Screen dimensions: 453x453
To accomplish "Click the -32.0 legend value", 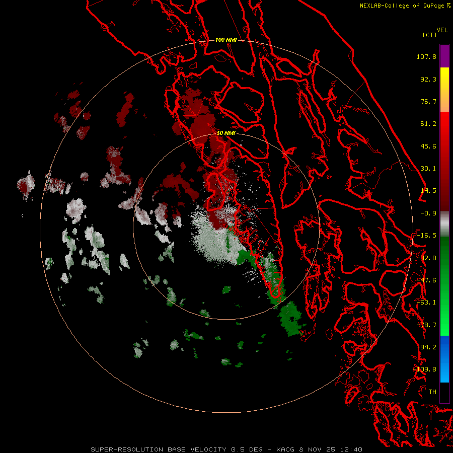I will point(426,258).
